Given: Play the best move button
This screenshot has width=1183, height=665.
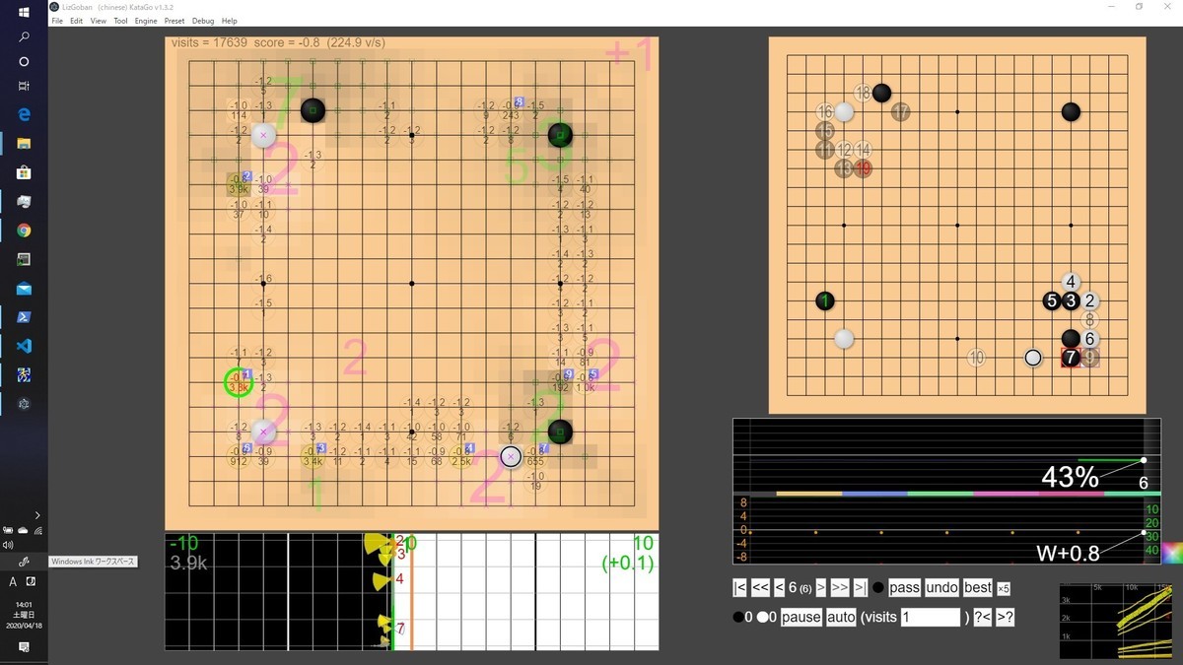Looking at the screenshot, I should [978, 588].
